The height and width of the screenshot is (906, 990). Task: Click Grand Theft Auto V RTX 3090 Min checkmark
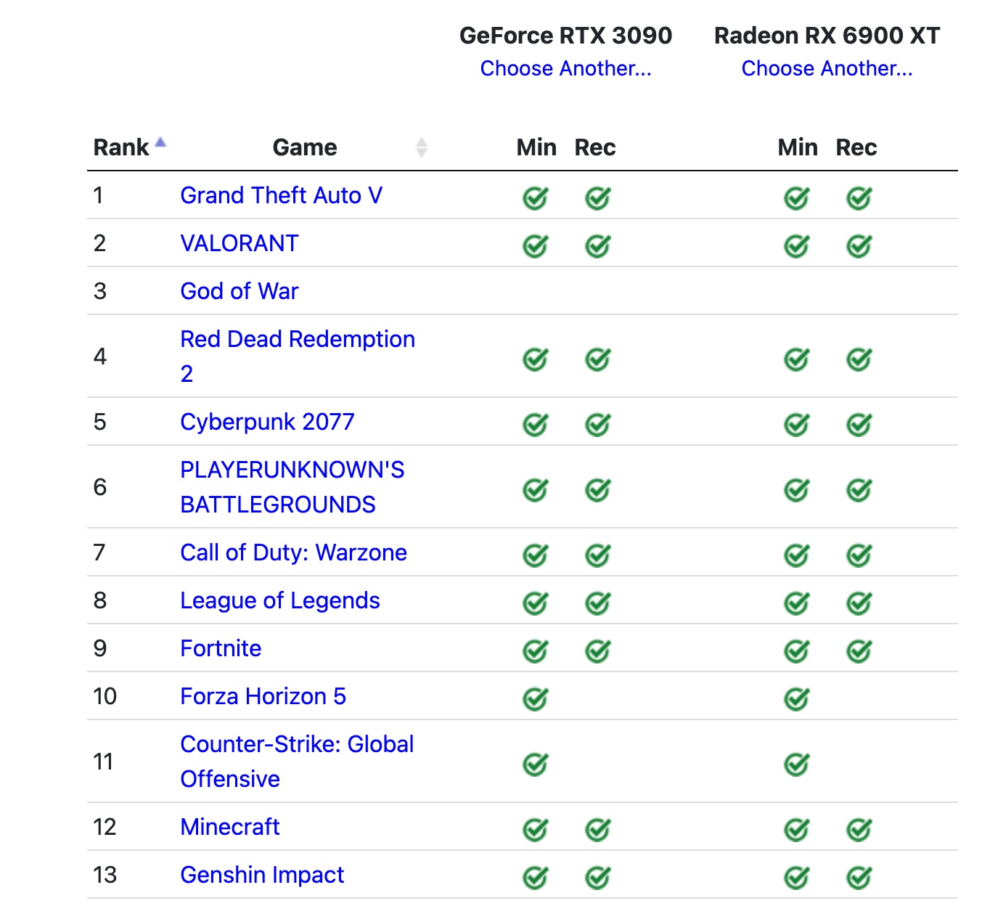click(536, 197)
